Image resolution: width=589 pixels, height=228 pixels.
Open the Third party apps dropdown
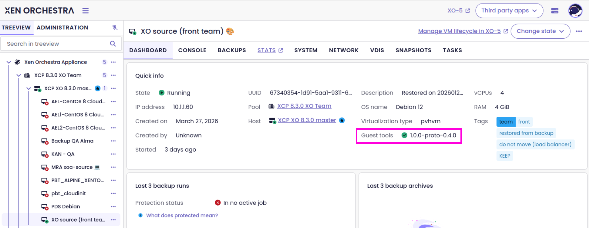(509, 11)
